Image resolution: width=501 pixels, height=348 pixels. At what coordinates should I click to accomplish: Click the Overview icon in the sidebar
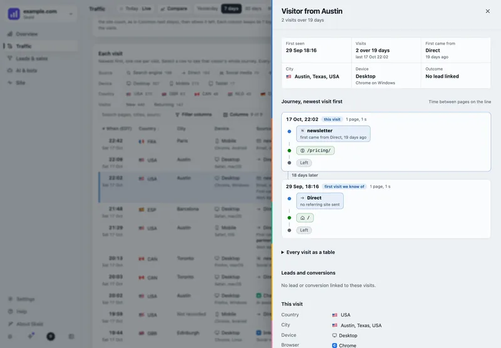10,34
